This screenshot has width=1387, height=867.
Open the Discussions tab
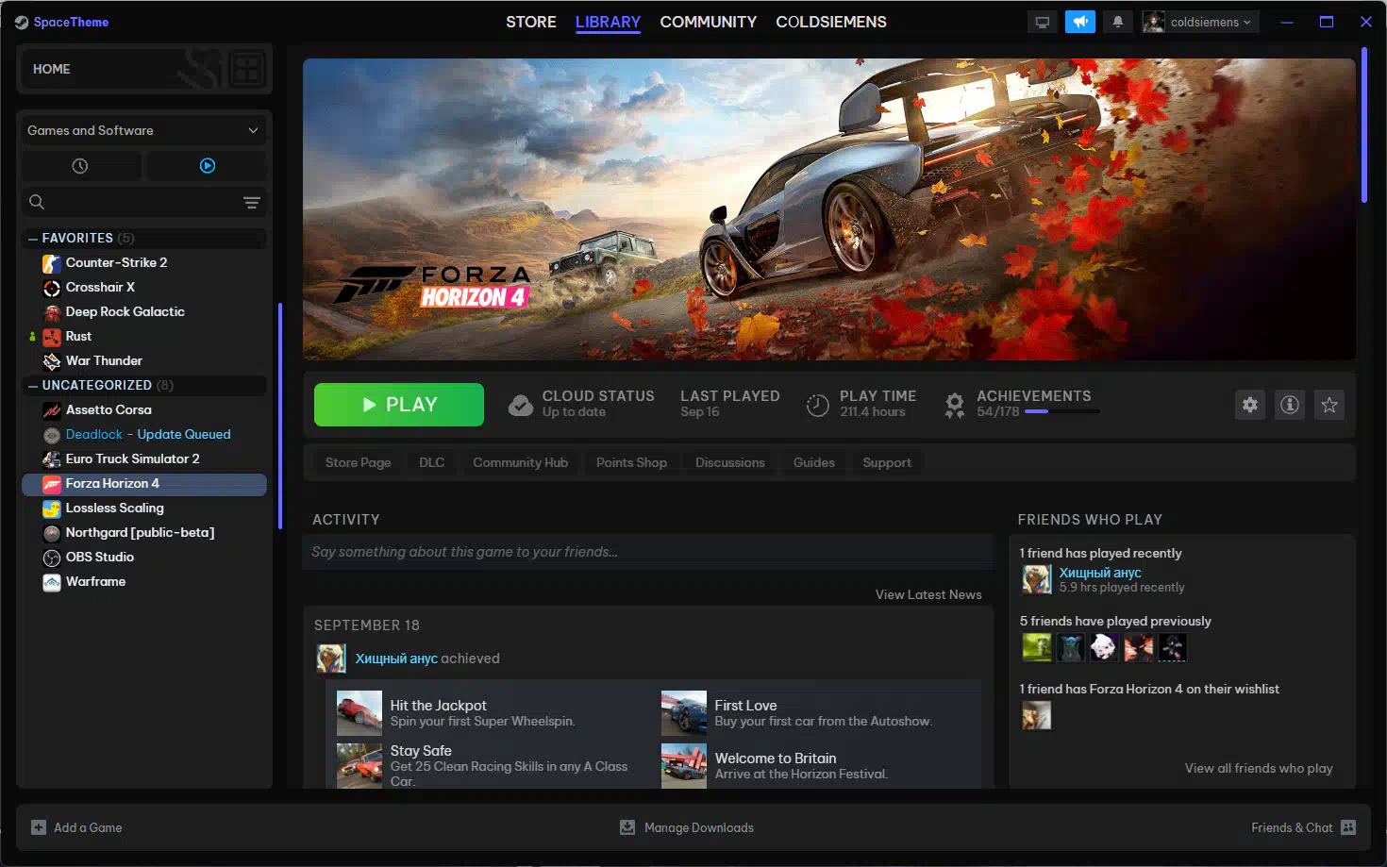(730, 462)
